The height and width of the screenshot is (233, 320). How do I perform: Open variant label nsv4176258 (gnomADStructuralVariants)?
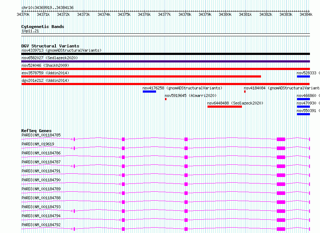pos(182,88)
